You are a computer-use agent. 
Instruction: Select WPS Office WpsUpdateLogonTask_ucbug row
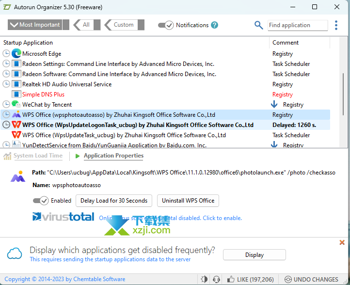(165, 125)
